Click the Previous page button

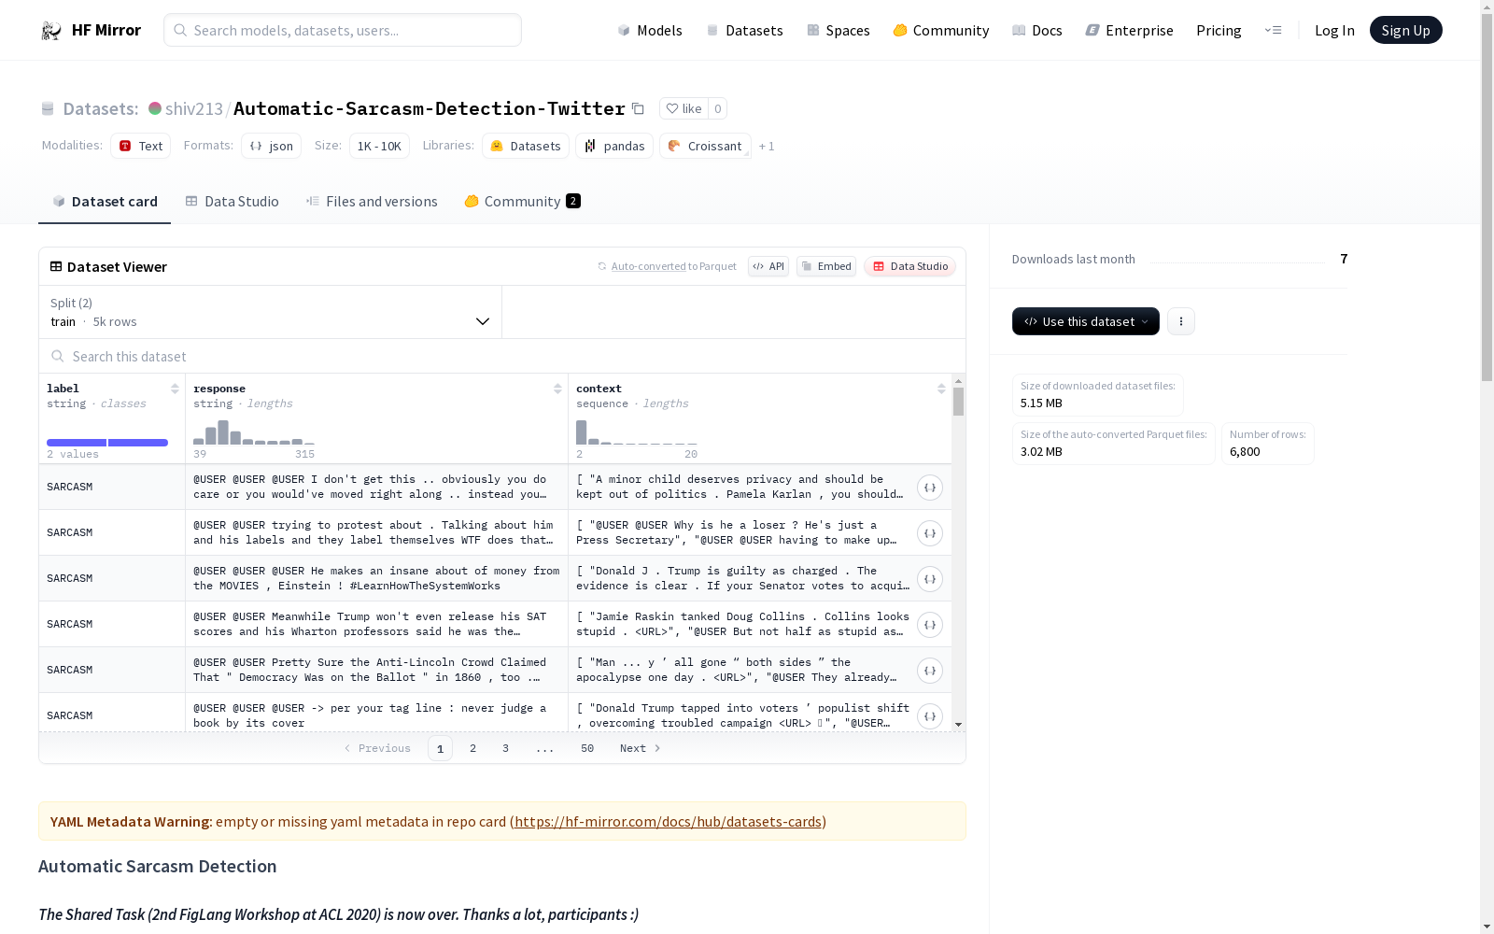[x=377, y=748]
